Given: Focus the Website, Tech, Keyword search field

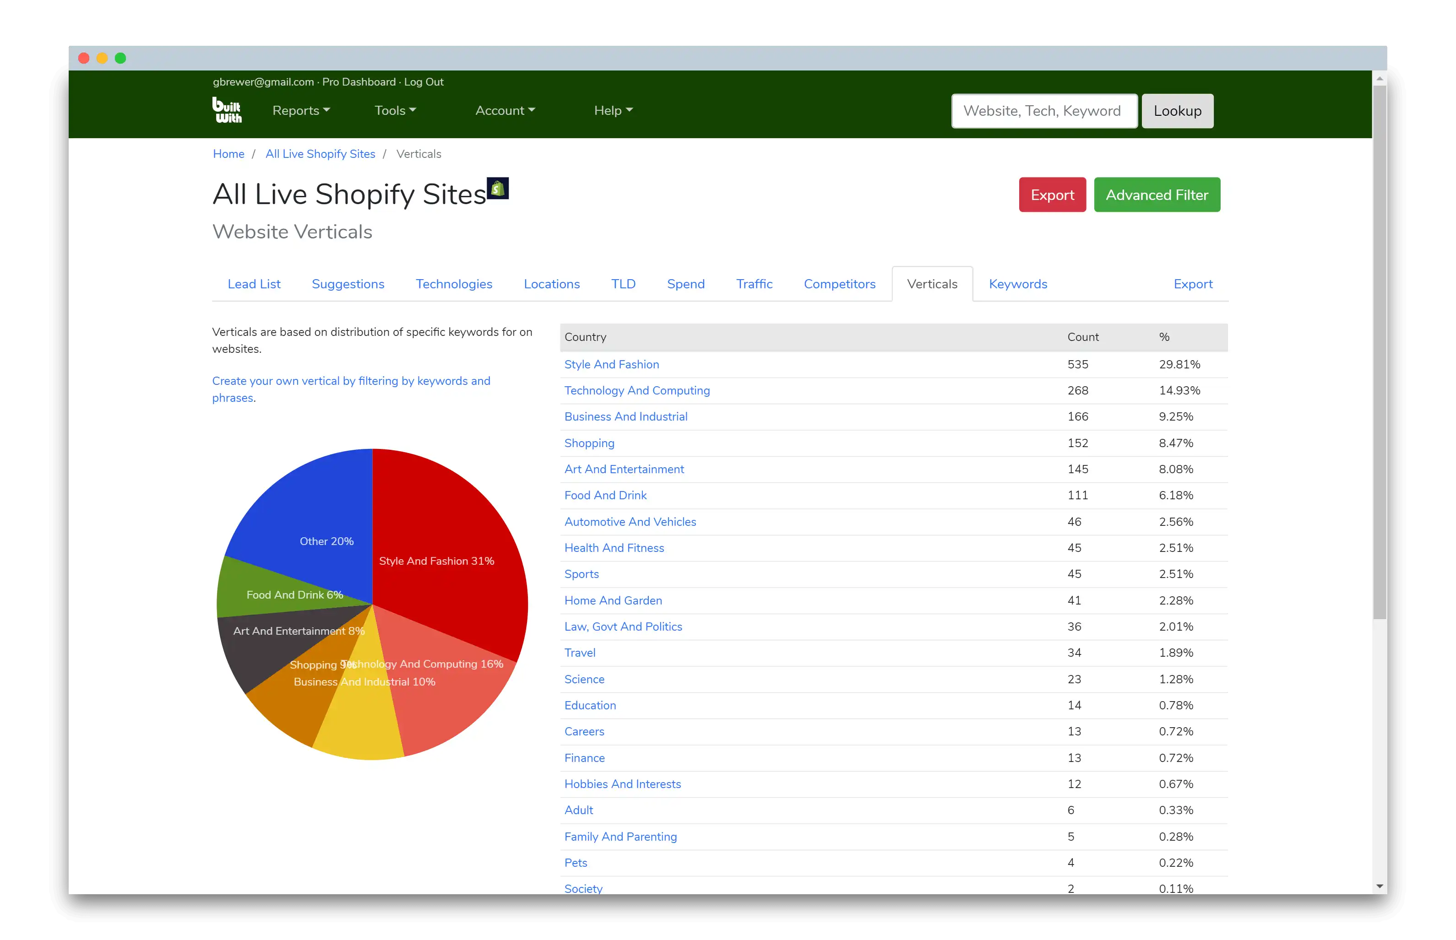Looking at the screenshot, I should point(1044,111).
